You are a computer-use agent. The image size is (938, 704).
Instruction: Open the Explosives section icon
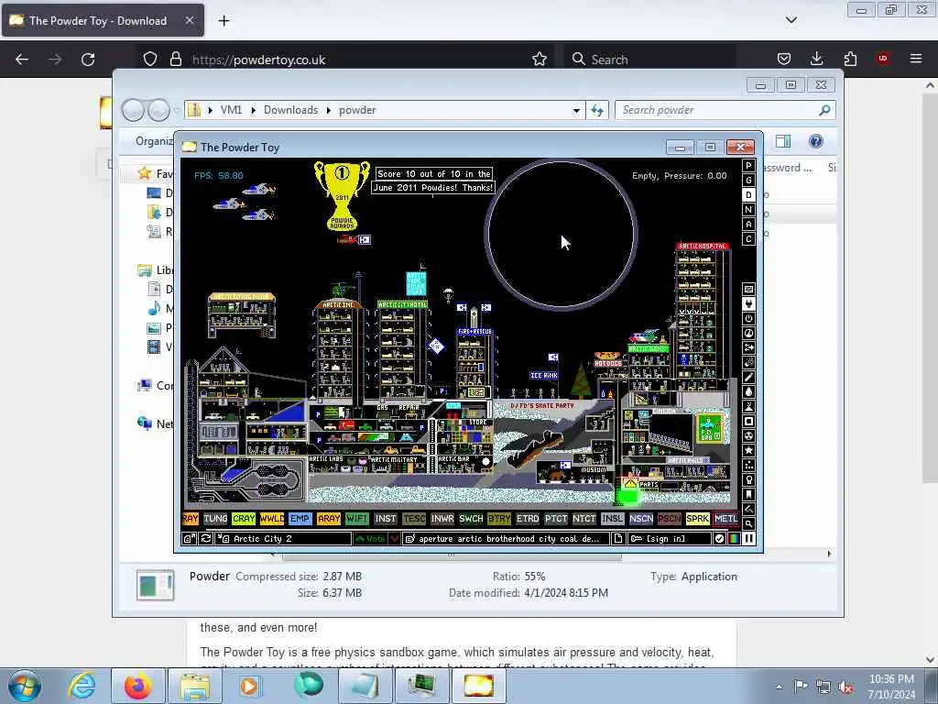(x=748, y=362)
